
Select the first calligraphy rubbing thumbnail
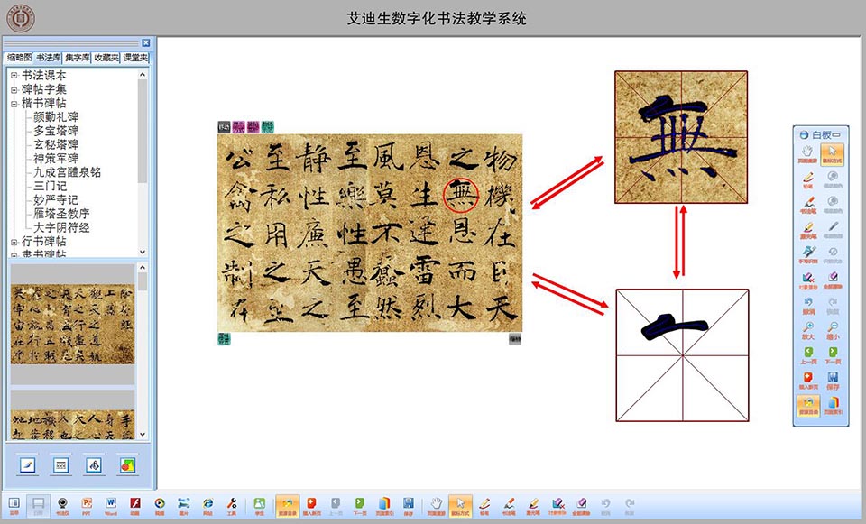point(73,324)
